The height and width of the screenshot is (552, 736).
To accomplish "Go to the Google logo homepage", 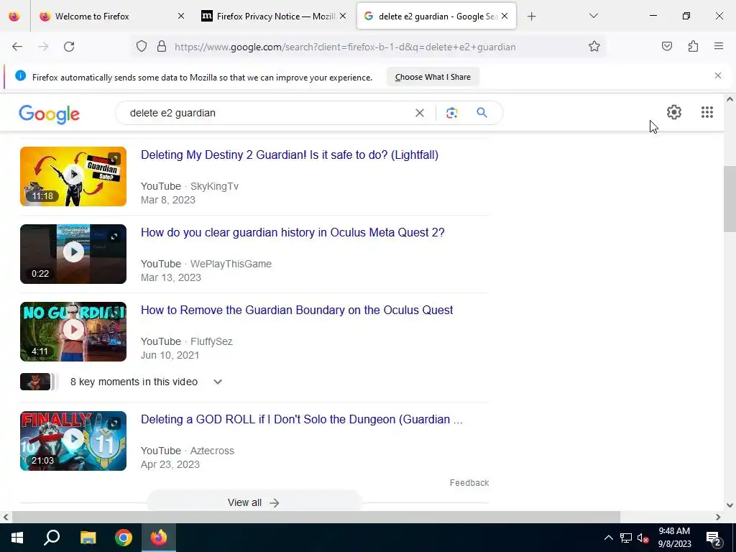I will pyautogui.click(x=50, y=114).
